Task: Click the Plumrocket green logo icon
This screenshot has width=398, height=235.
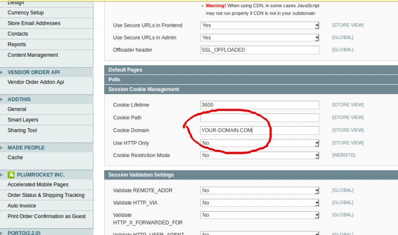Action: click(11, 175)
